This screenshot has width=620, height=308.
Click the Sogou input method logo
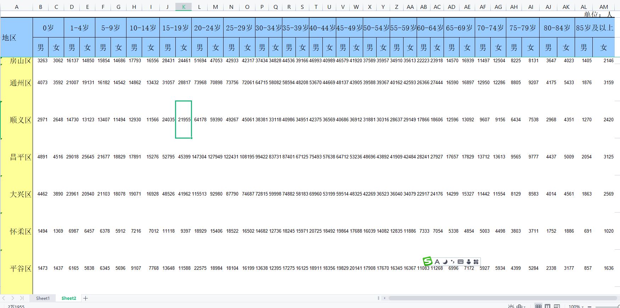[428, 261]
